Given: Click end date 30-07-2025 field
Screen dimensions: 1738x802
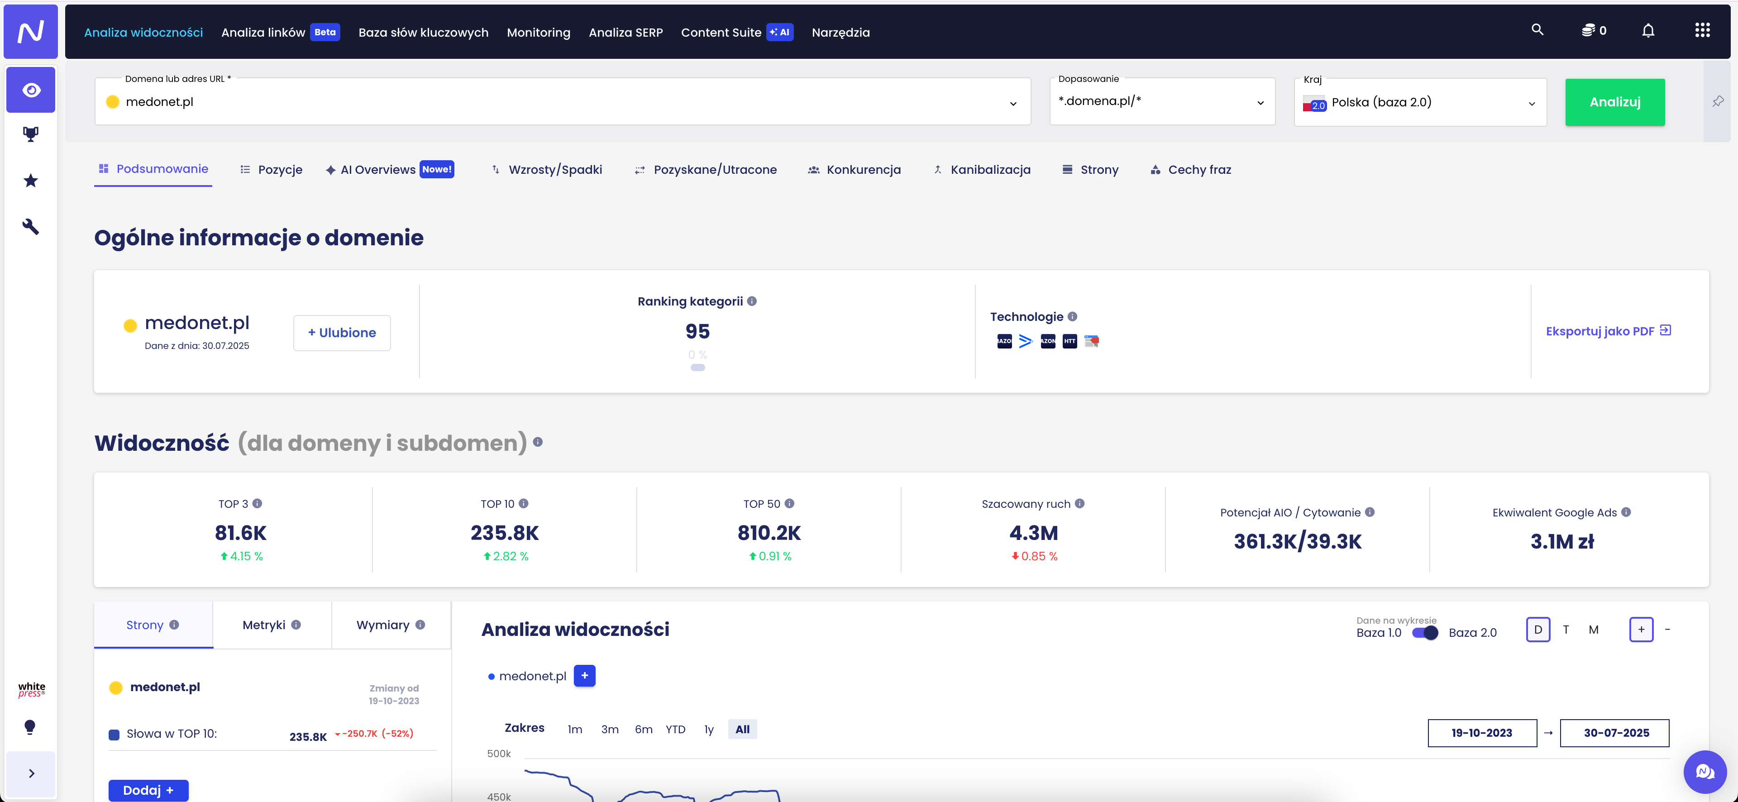Looking at the screenshot, I should pyautogui.click(x=1615, y=733).
